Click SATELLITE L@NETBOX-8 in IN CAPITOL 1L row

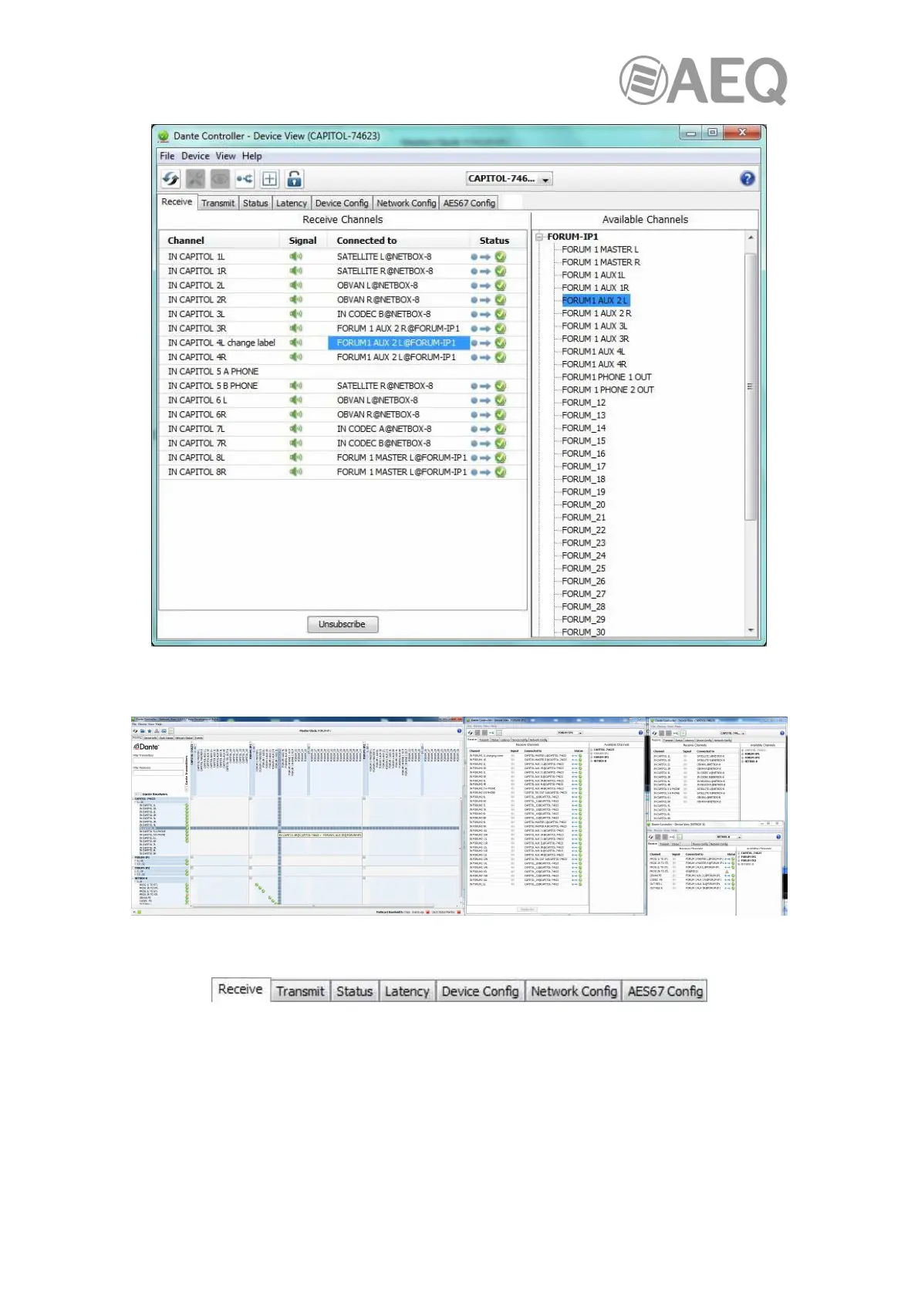tap(384, 257)
